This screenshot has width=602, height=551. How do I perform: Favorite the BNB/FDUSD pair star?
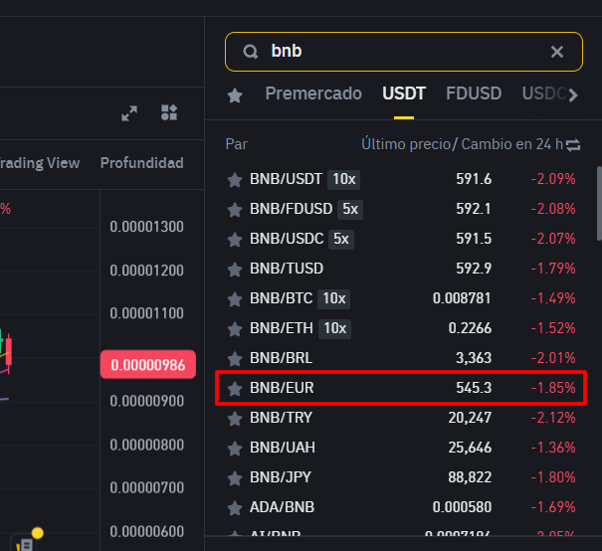[x=235, y=210]
